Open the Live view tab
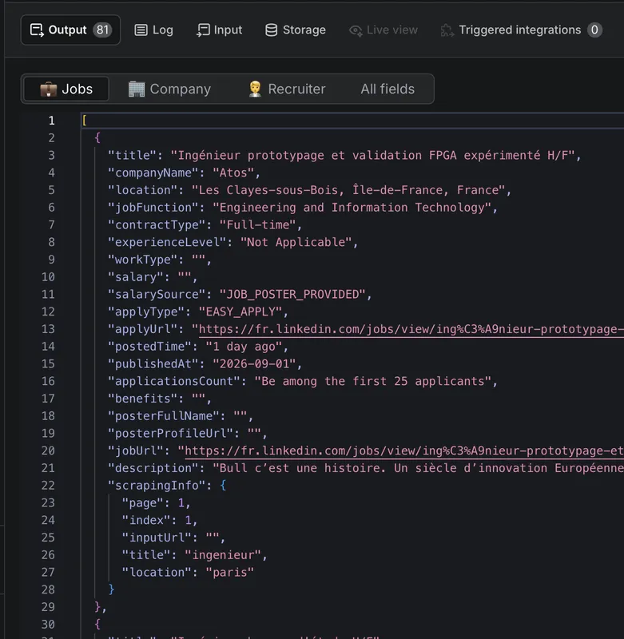624x639 pixels. [x=384, y=30]
